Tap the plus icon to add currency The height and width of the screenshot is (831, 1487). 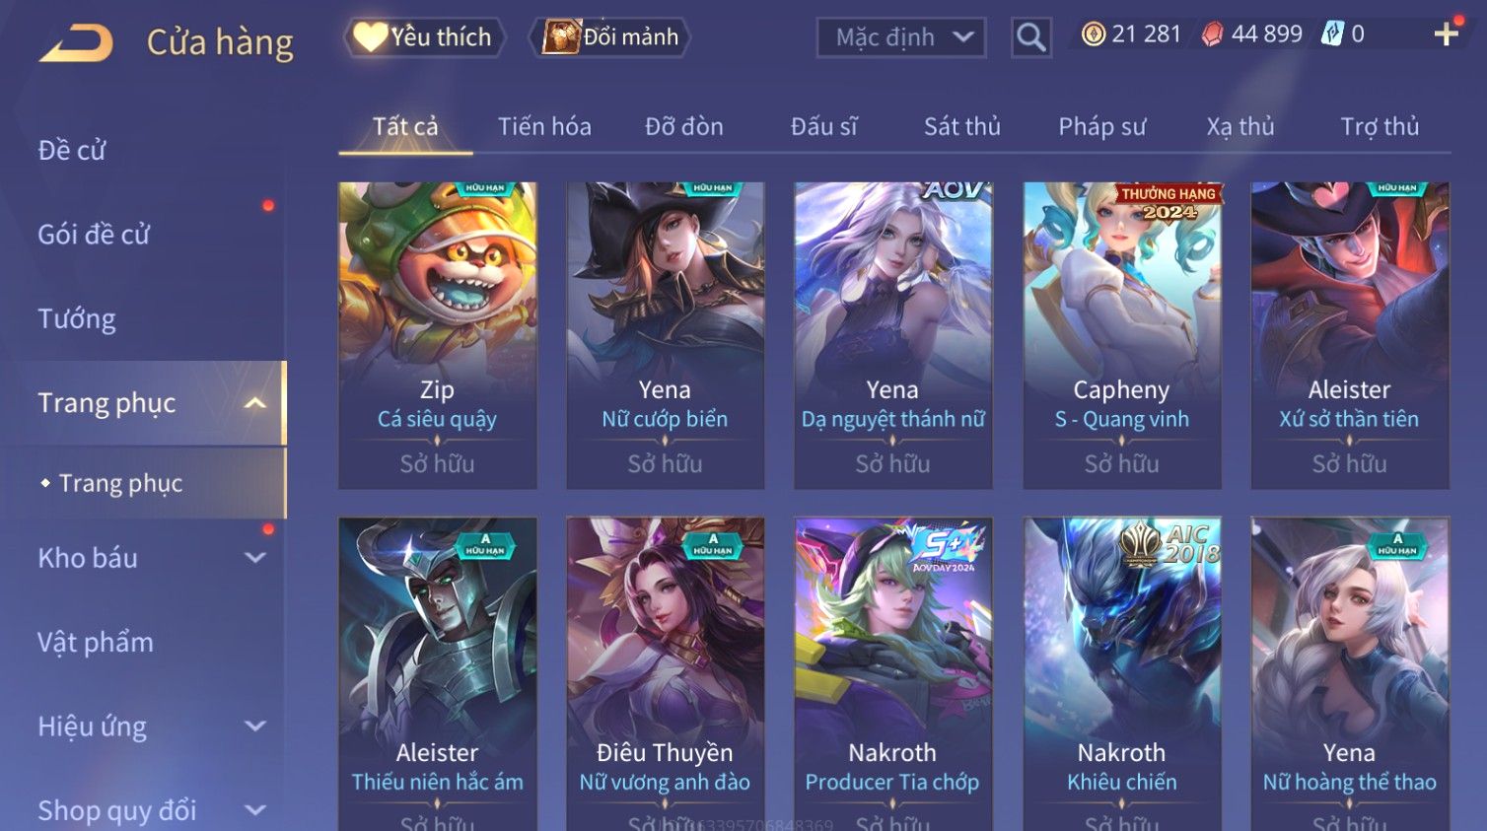pos(1446,35)
